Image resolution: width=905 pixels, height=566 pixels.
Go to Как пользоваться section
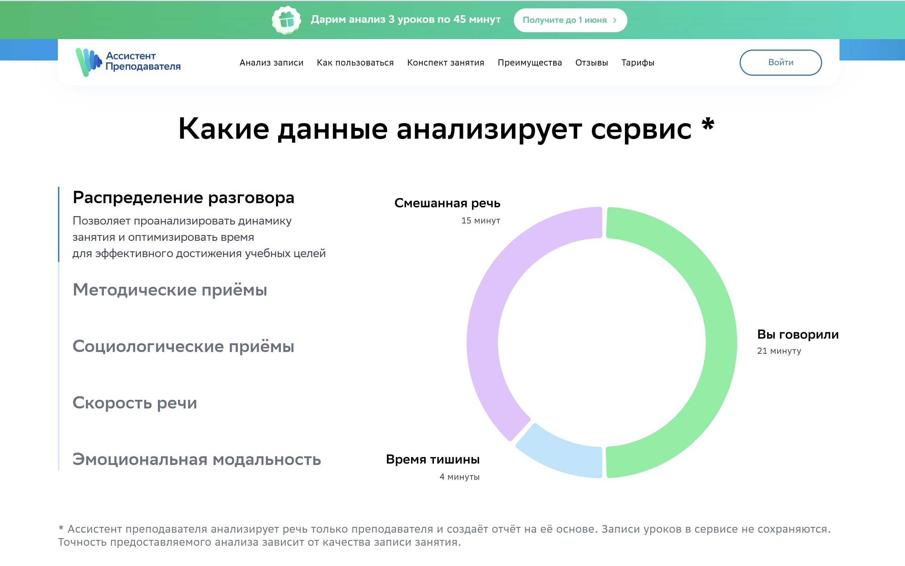355,63
